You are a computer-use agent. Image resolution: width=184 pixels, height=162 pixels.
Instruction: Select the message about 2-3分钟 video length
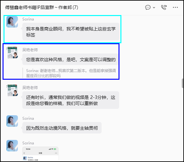(71, 100)
